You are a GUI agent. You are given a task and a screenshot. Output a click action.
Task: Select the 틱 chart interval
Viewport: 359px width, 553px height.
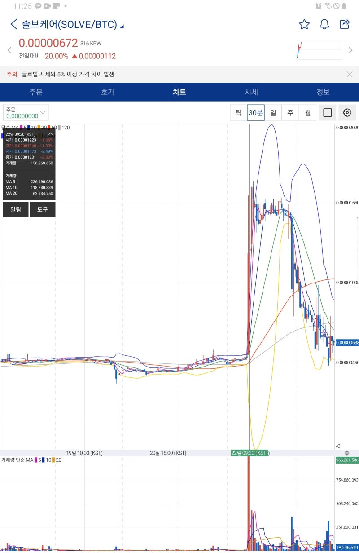coord(238,113)
